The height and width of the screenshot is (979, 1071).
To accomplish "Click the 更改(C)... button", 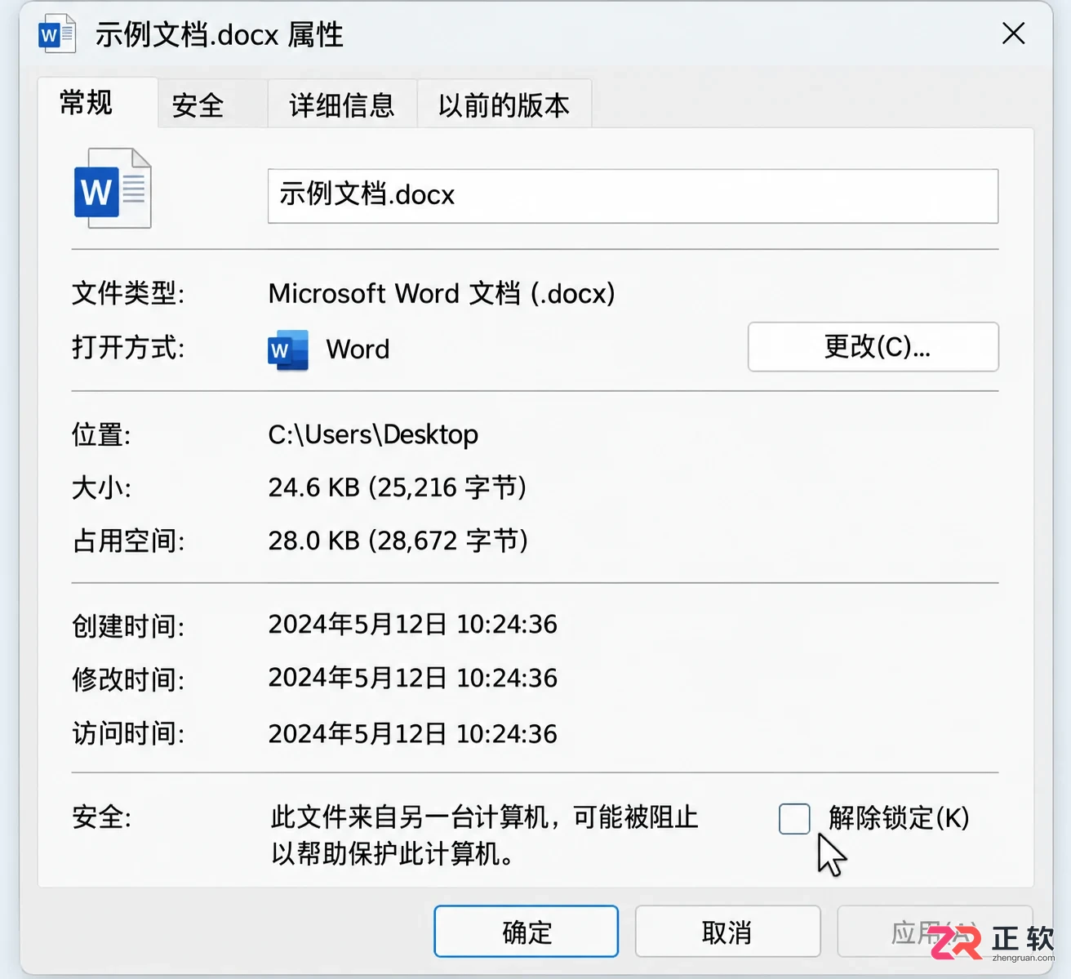I will point(873,347).
